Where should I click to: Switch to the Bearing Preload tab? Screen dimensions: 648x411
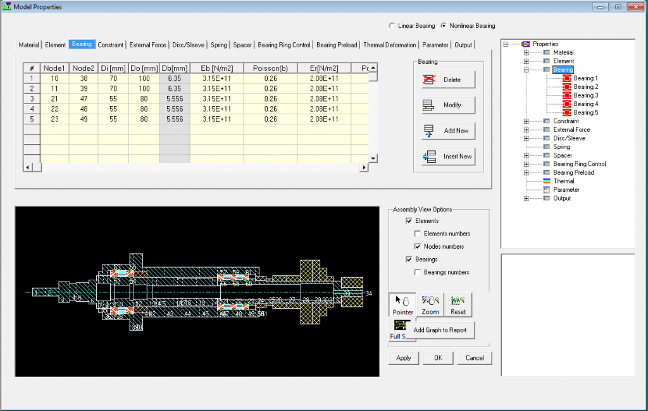337,45
